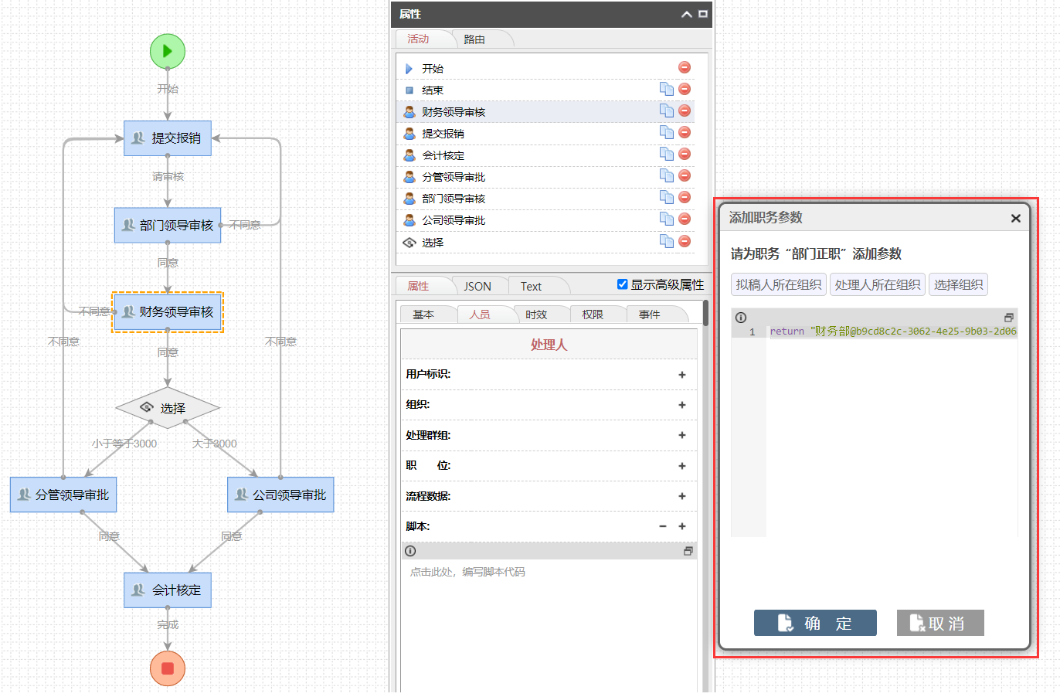
Task: Add a 职位 entry with plus
Action: tap(682, 466)
